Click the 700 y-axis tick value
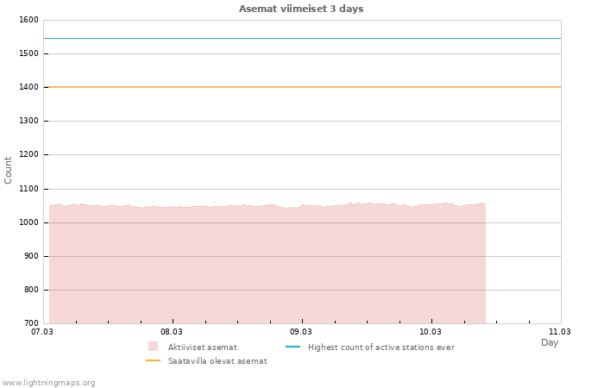Image resolution: width=604 pixels, height=388 pixels. 31,323
